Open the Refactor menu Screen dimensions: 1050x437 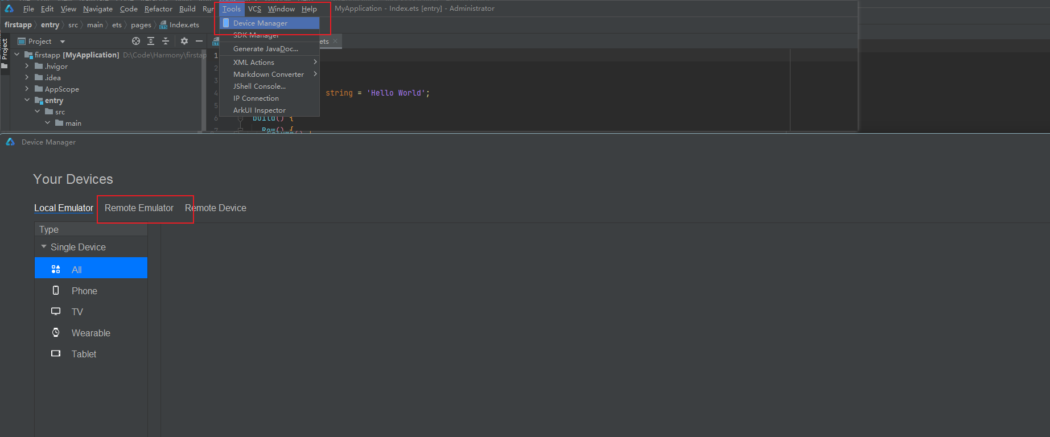tap(158, 9)
